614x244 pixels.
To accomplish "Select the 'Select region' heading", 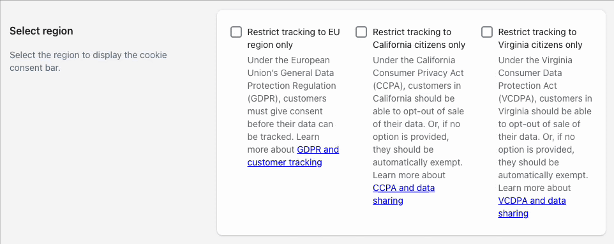I will click(x=41, y=31).
